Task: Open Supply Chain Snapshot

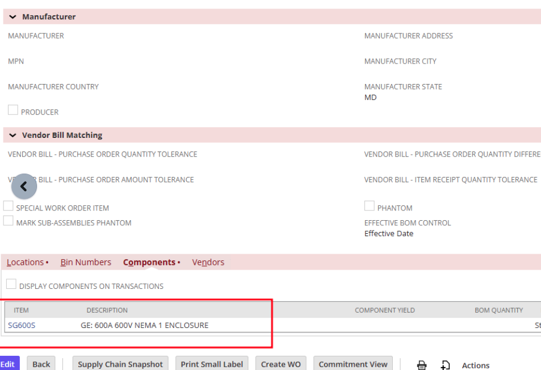Action: point(120,364)
